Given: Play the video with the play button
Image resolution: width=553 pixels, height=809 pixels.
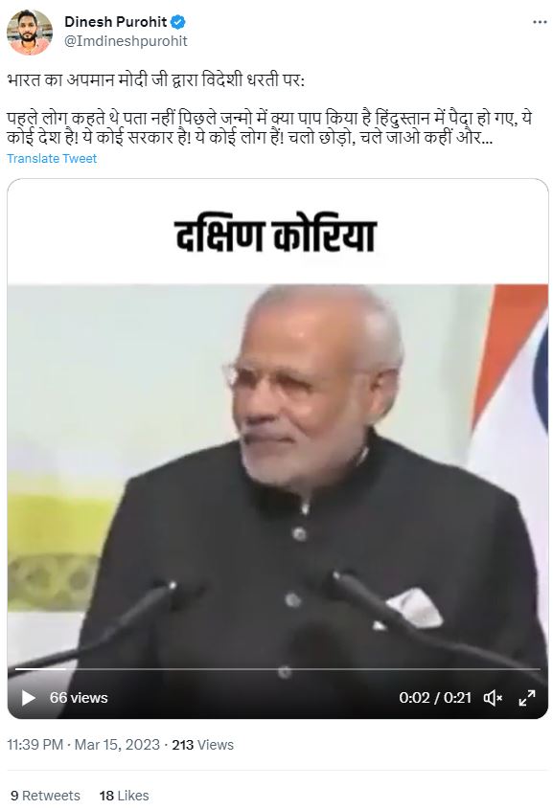Looking at the screenshot, I should point(28,698).
